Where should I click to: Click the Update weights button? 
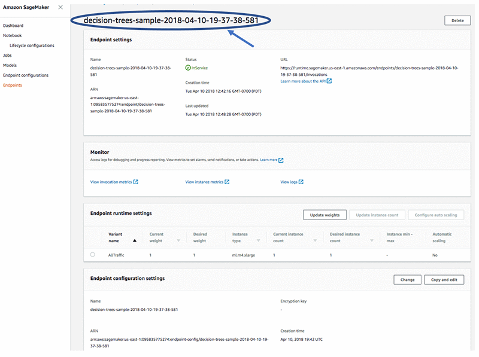(325, 215)
